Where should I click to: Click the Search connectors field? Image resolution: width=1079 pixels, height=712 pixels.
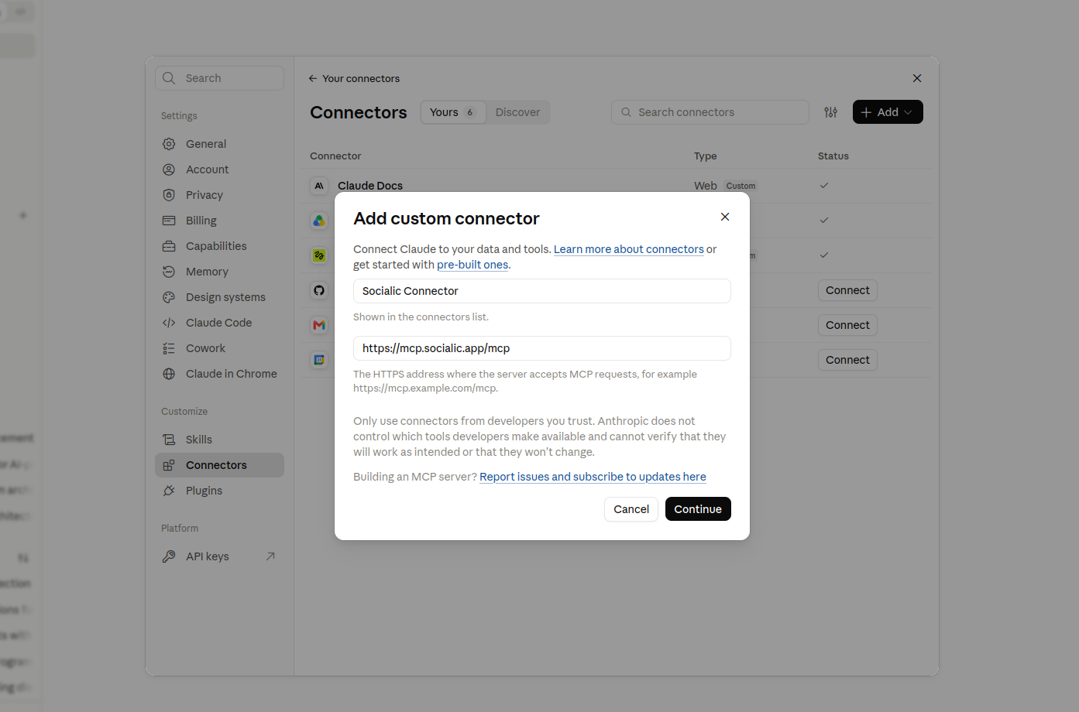[710, 112]
